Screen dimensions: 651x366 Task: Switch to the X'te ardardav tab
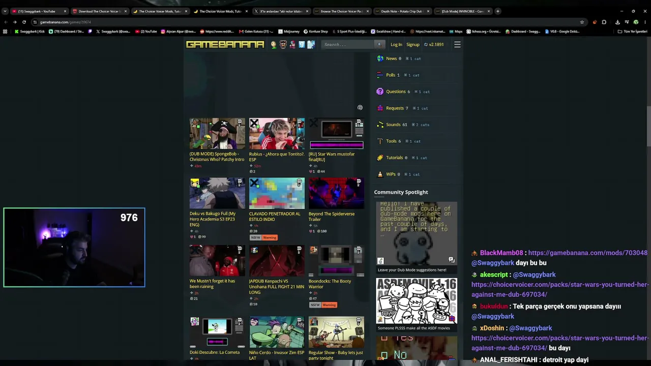pyautogui.click(x=281, y=11)
